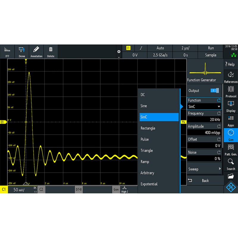Image resolution: width=238 pixels, height=238 pixels.
Task: Click the Back button
Action: click(x=205, y=180)
